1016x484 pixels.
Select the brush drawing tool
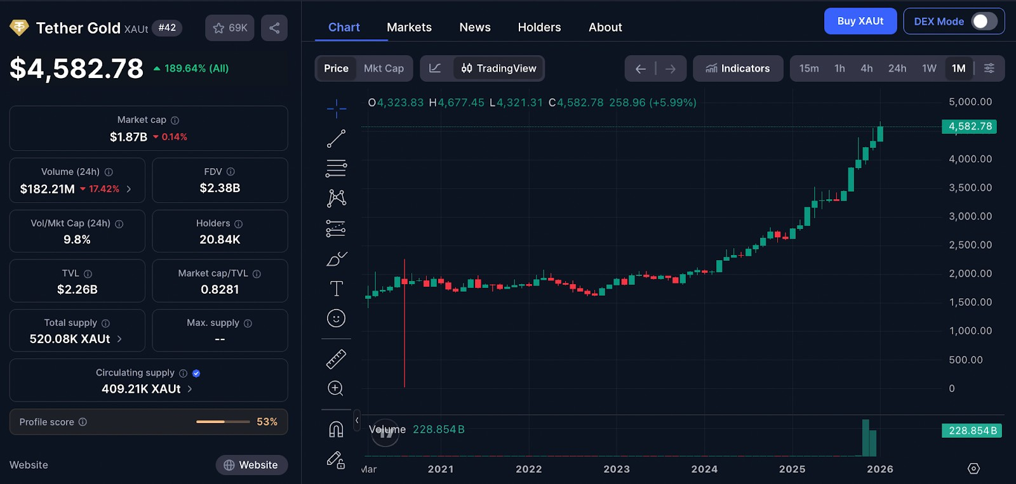click(336, 259)
